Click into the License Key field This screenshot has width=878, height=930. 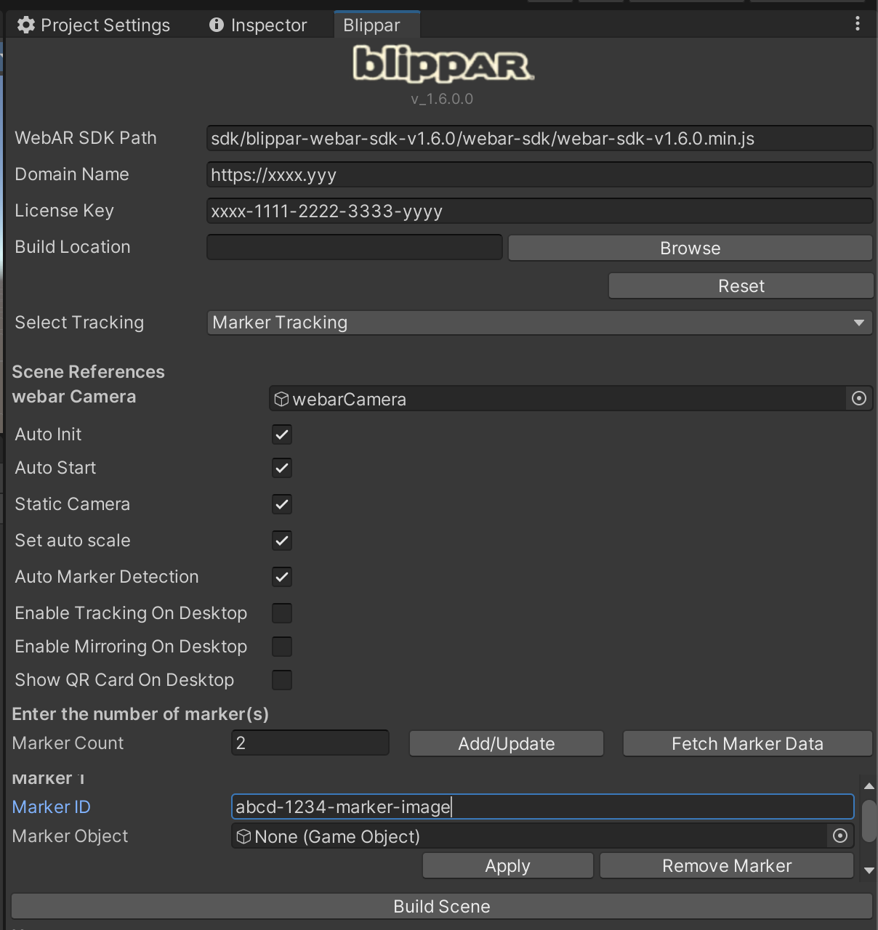[x=539, y=211]
